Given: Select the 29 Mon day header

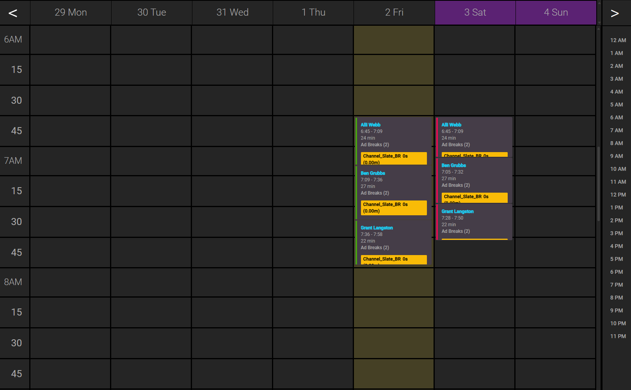Looking at the screenshot, I should pos(71,12).
